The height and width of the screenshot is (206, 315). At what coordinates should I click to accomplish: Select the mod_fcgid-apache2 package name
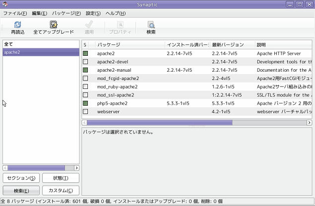[118, 79]
